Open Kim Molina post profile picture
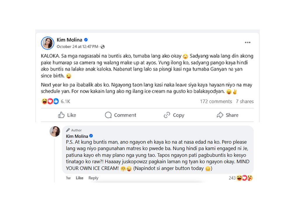Viewport: 292px width, 219px height. point(48,43)
